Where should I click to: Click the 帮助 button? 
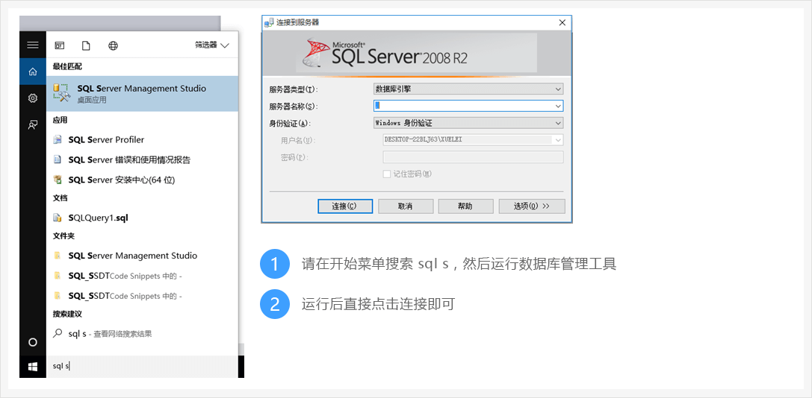[465, 206]
